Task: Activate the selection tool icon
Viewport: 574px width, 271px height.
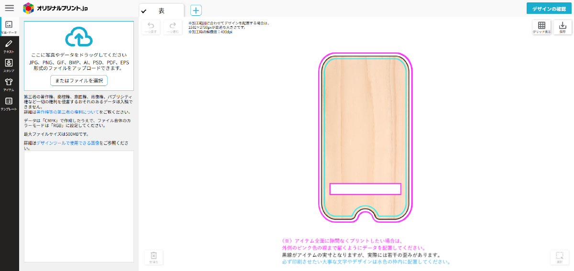Action: click(x=560, y=258)
